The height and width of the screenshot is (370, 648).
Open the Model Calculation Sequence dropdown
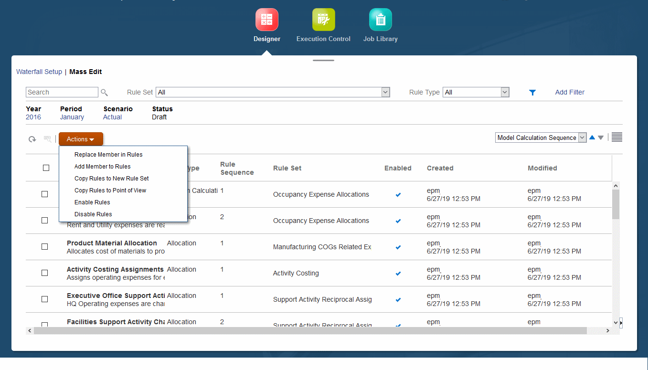[541, 137]
